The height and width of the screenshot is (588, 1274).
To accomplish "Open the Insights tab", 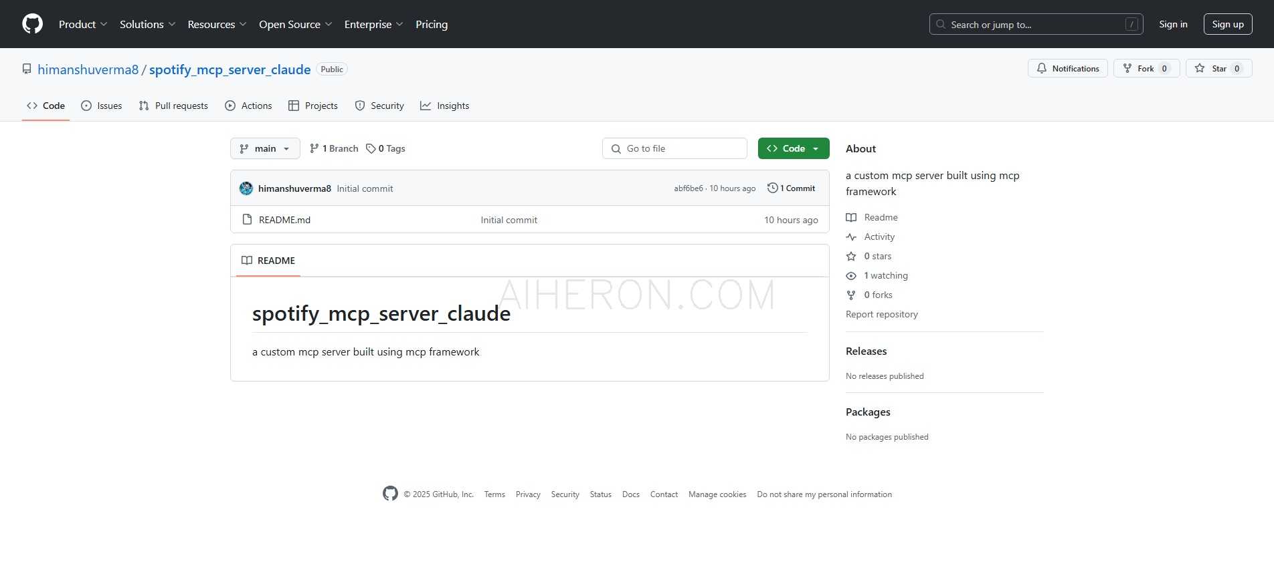I will pyautogui.click(x=444, y=106).
